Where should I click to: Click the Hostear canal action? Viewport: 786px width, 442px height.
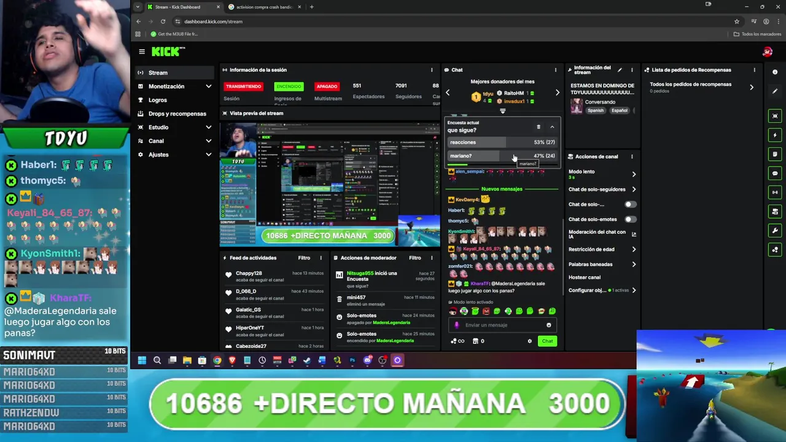click(x=585, y=277)
